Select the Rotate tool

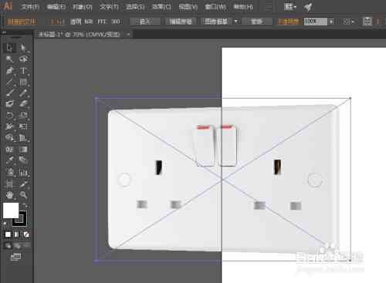pyautogui.click(x=9, y=115)
